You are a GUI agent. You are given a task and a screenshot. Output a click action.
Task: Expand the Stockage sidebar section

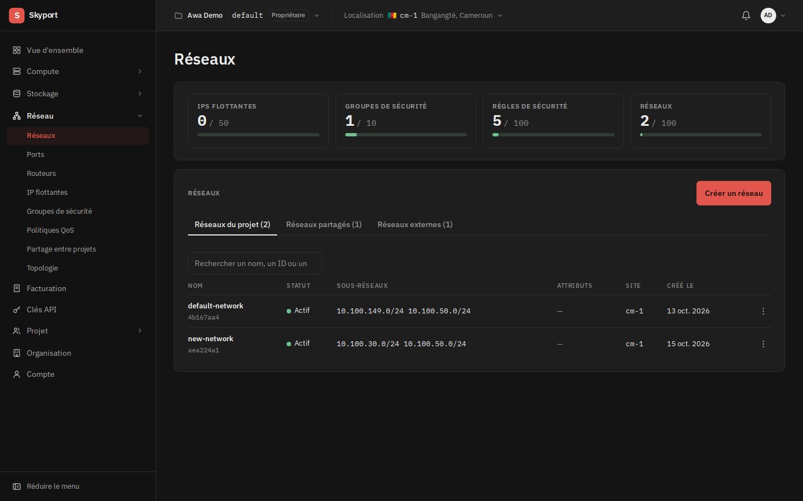point(140,94)
